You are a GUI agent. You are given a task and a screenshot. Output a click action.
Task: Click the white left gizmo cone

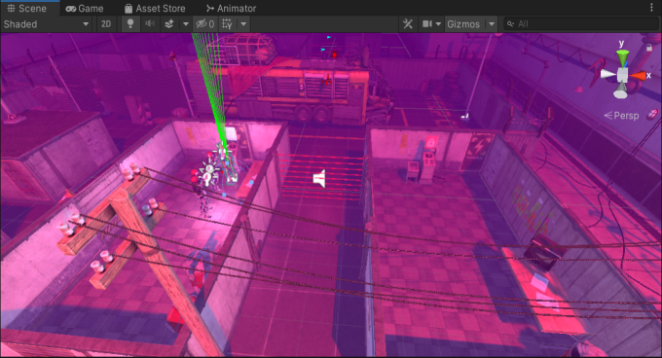[x=608, y=75]
